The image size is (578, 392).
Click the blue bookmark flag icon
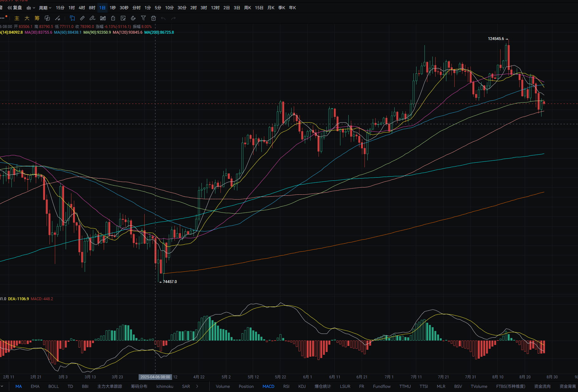point(72,18)
